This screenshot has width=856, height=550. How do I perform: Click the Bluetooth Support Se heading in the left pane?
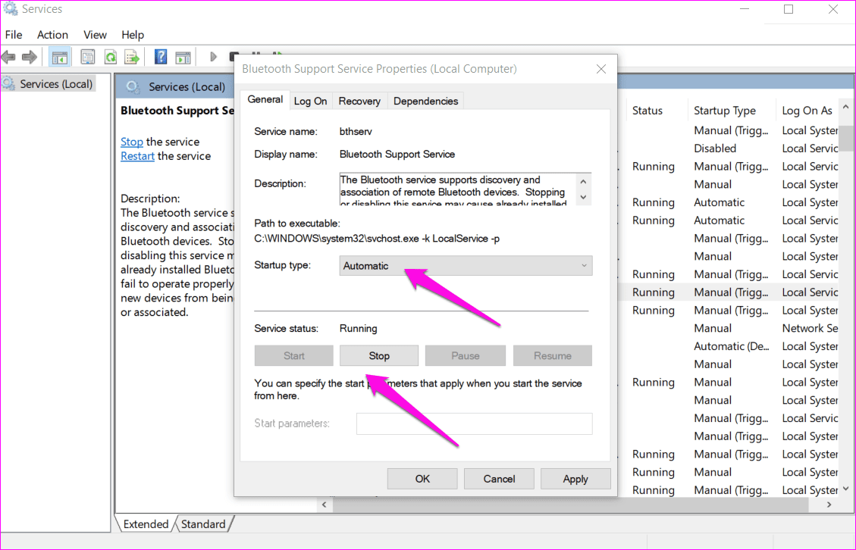[x=177, y=111]
